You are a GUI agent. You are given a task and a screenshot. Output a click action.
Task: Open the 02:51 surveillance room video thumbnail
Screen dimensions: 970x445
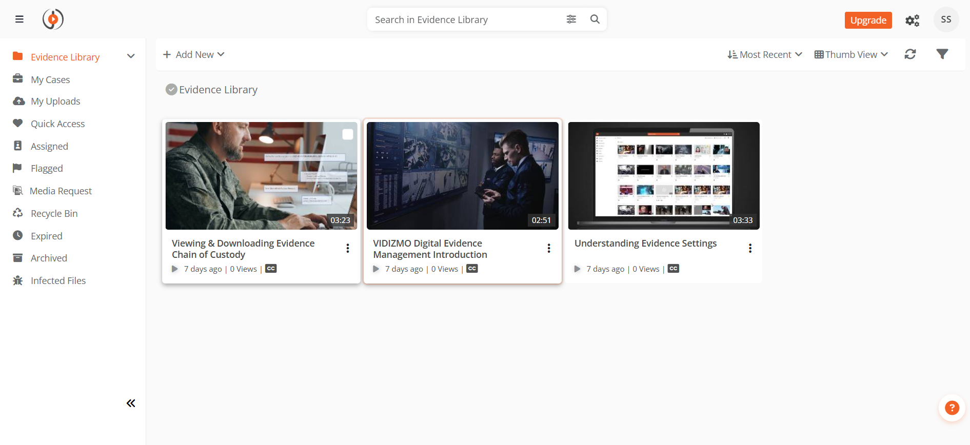click(x=463, y=175)
